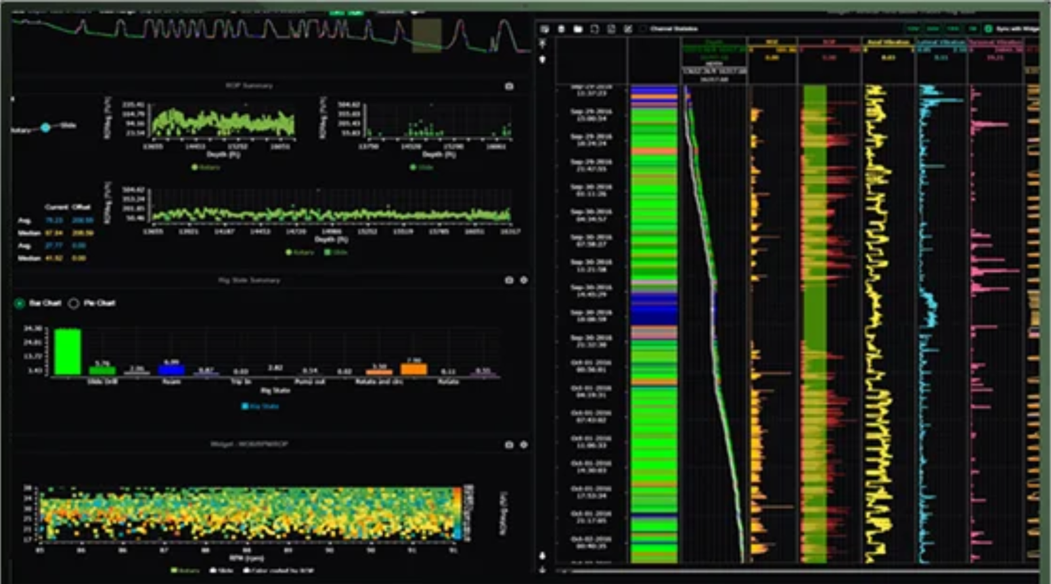Enable the Channel Statistics checkbox
The width and height of the screenshot is (1051, 584).
pyautogui.click(x=643, y=29)
